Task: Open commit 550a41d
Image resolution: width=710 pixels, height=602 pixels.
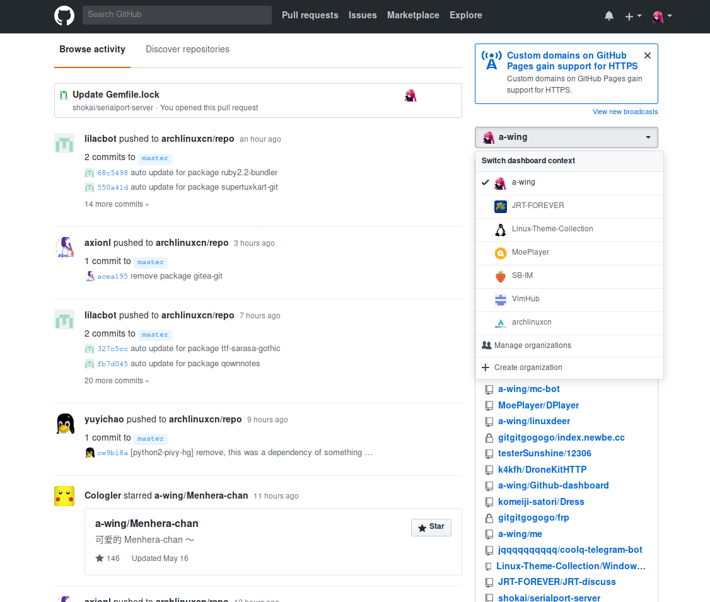Action: coord(113,187)
